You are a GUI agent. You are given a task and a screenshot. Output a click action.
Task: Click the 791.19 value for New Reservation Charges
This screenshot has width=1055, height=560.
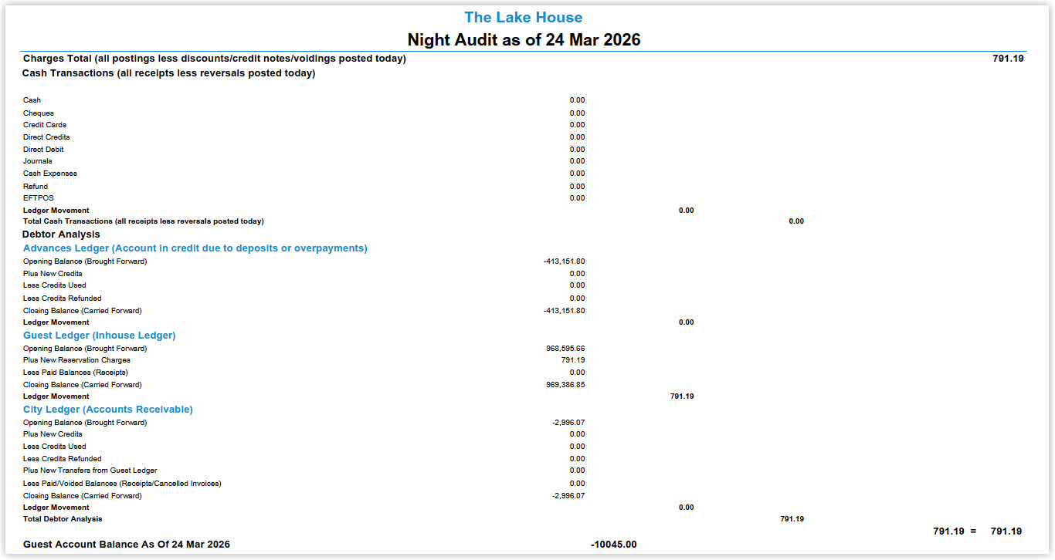click(573, 360)
